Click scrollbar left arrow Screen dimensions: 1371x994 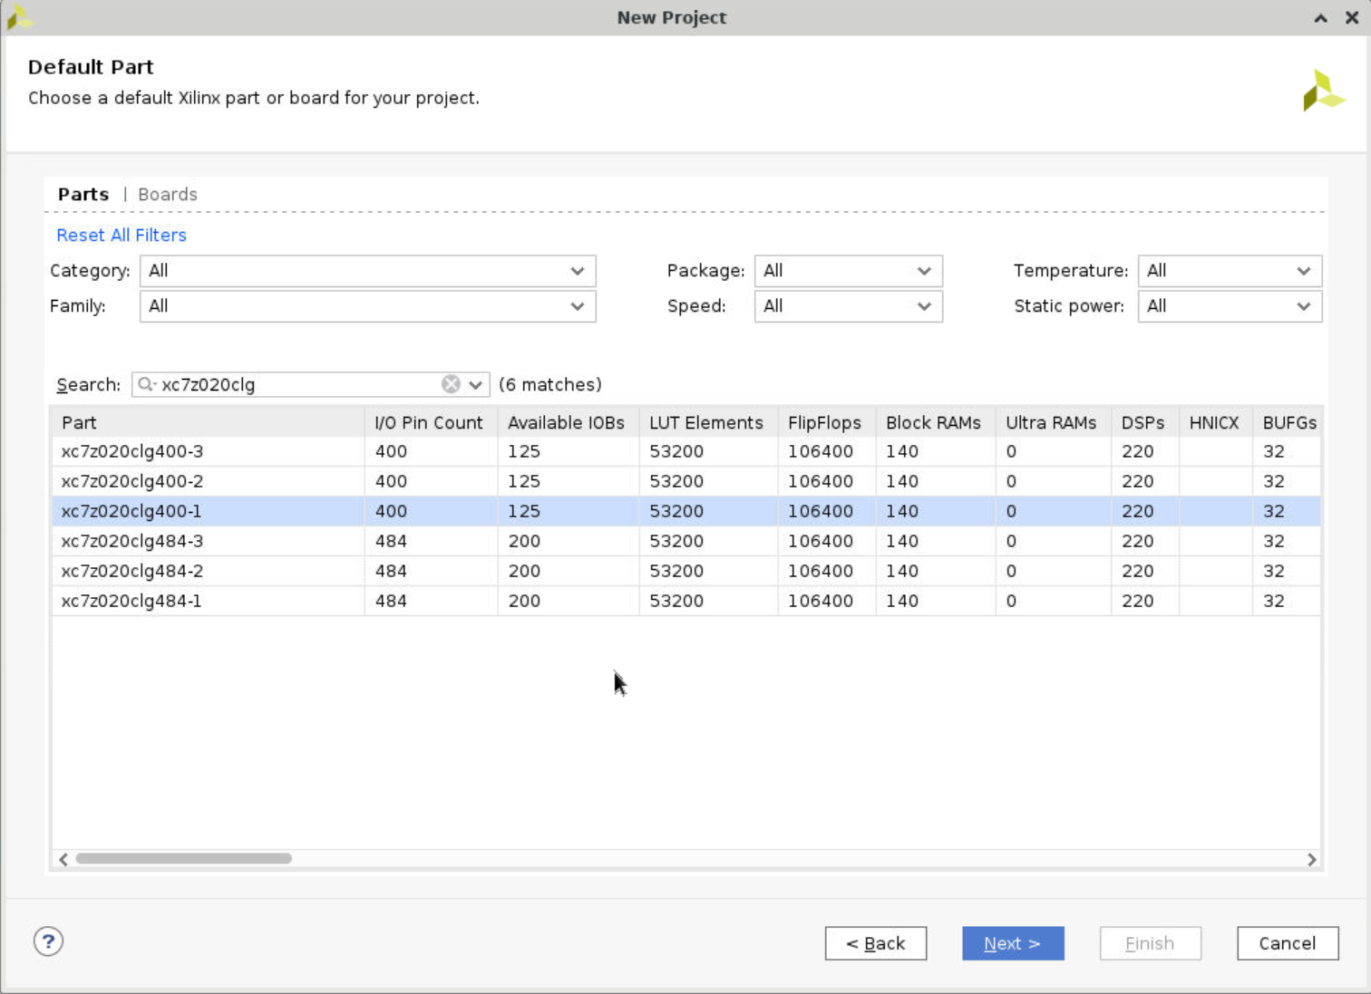[x=63, y=859]
